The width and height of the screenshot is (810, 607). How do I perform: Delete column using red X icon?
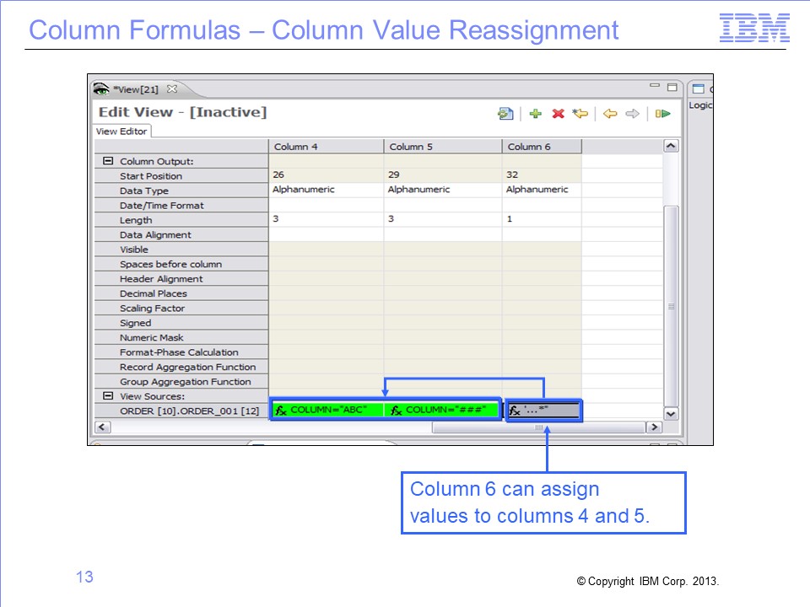558,114
